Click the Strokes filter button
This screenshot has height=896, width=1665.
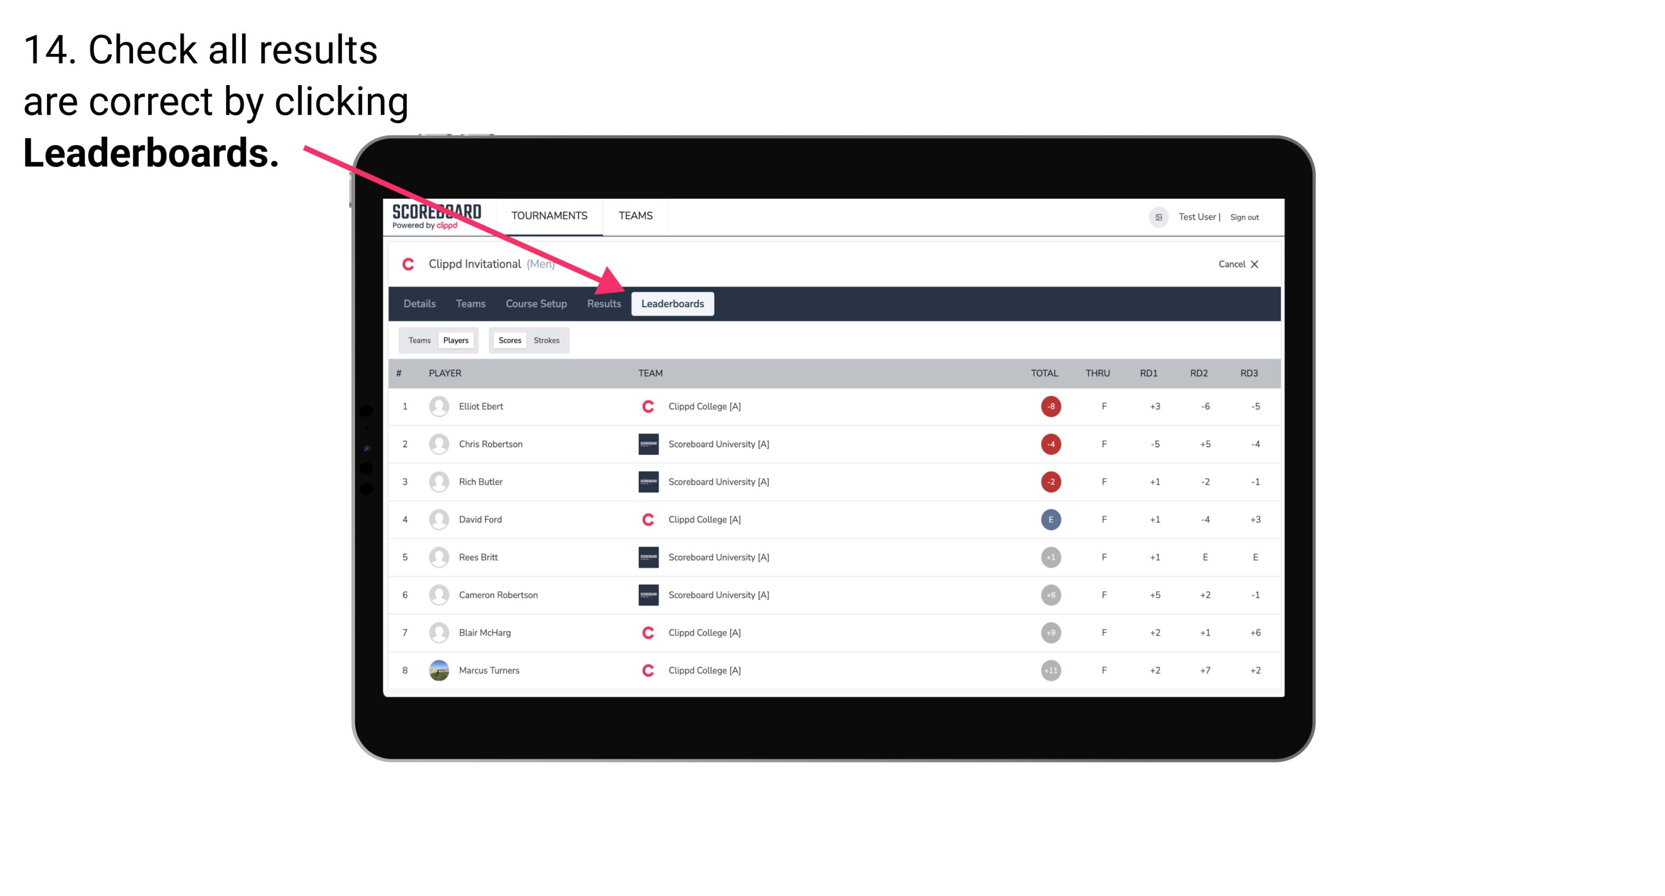(x=548, y=340)
